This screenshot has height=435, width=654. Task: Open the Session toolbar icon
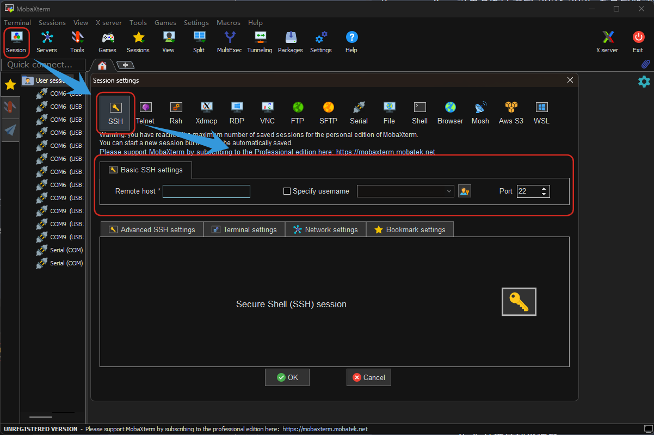[x=16, y=42]
